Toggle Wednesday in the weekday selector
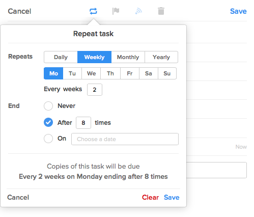 (91, 73)
